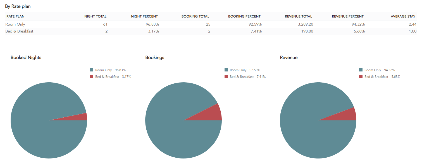
Task: Sort by the BOOKING PERCENT column header
Action: pos(244,16)
